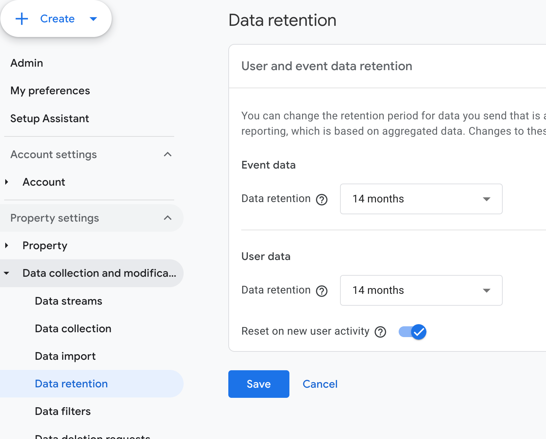
Task: Open Admin in sidebar
Action: click(27, 63)
